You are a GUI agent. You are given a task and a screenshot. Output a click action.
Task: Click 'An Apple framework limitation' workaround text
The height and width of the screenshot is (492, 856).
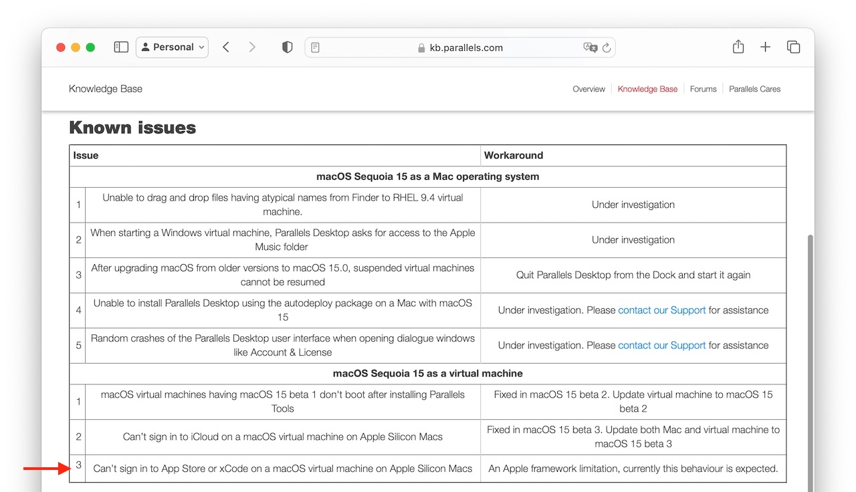[x=633, y=469]
